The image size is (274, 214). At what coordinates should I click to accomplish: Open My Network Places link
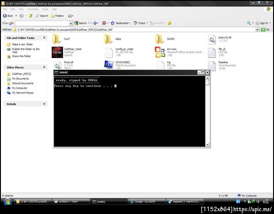click(x=22, y=93)
